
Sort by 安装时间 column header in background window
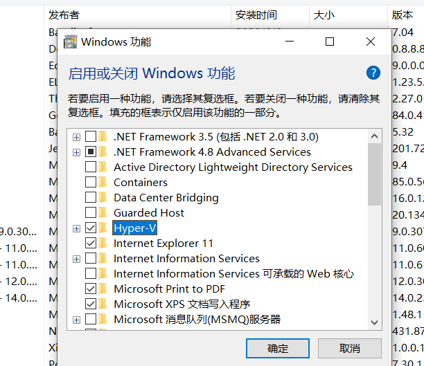point(270,15)
